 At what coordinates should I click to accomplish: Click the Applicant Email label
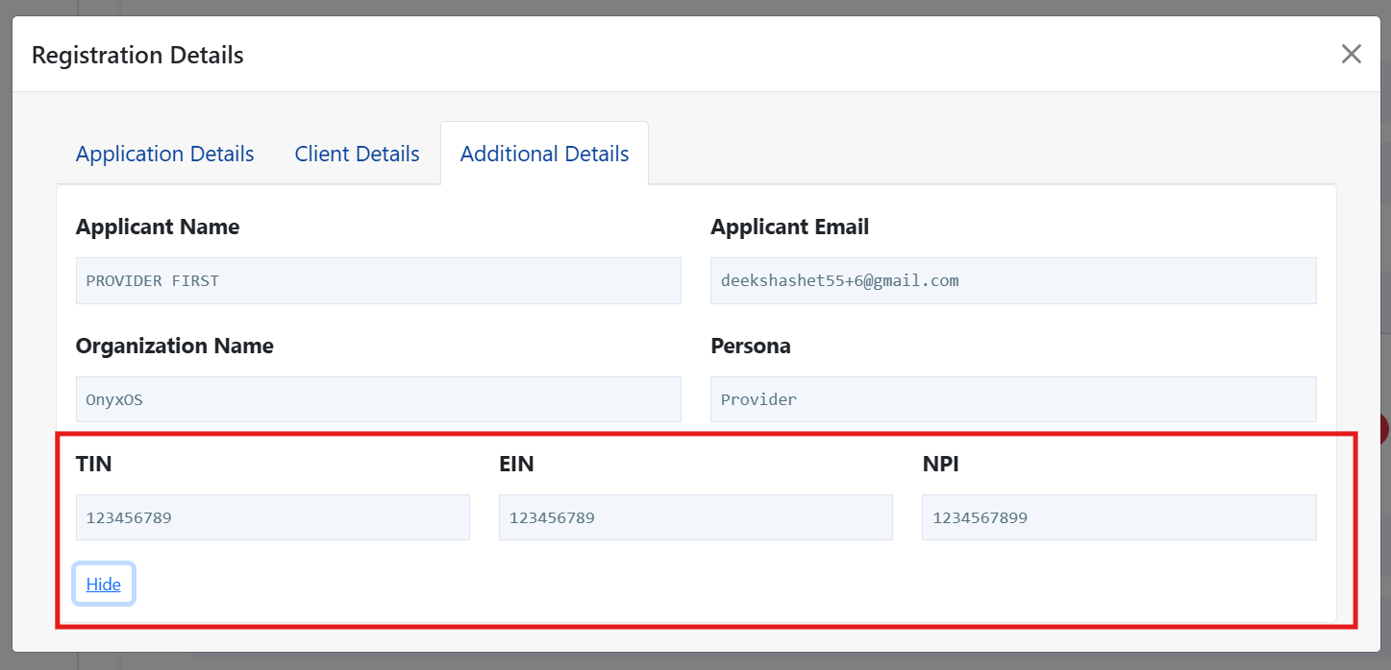[790, 227]
